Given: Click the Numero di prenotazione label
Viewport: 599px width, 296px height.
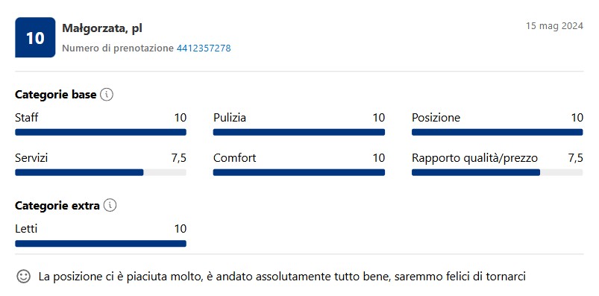Looking at the screenshot, I should pyautogui.click(x=118, y=48).
